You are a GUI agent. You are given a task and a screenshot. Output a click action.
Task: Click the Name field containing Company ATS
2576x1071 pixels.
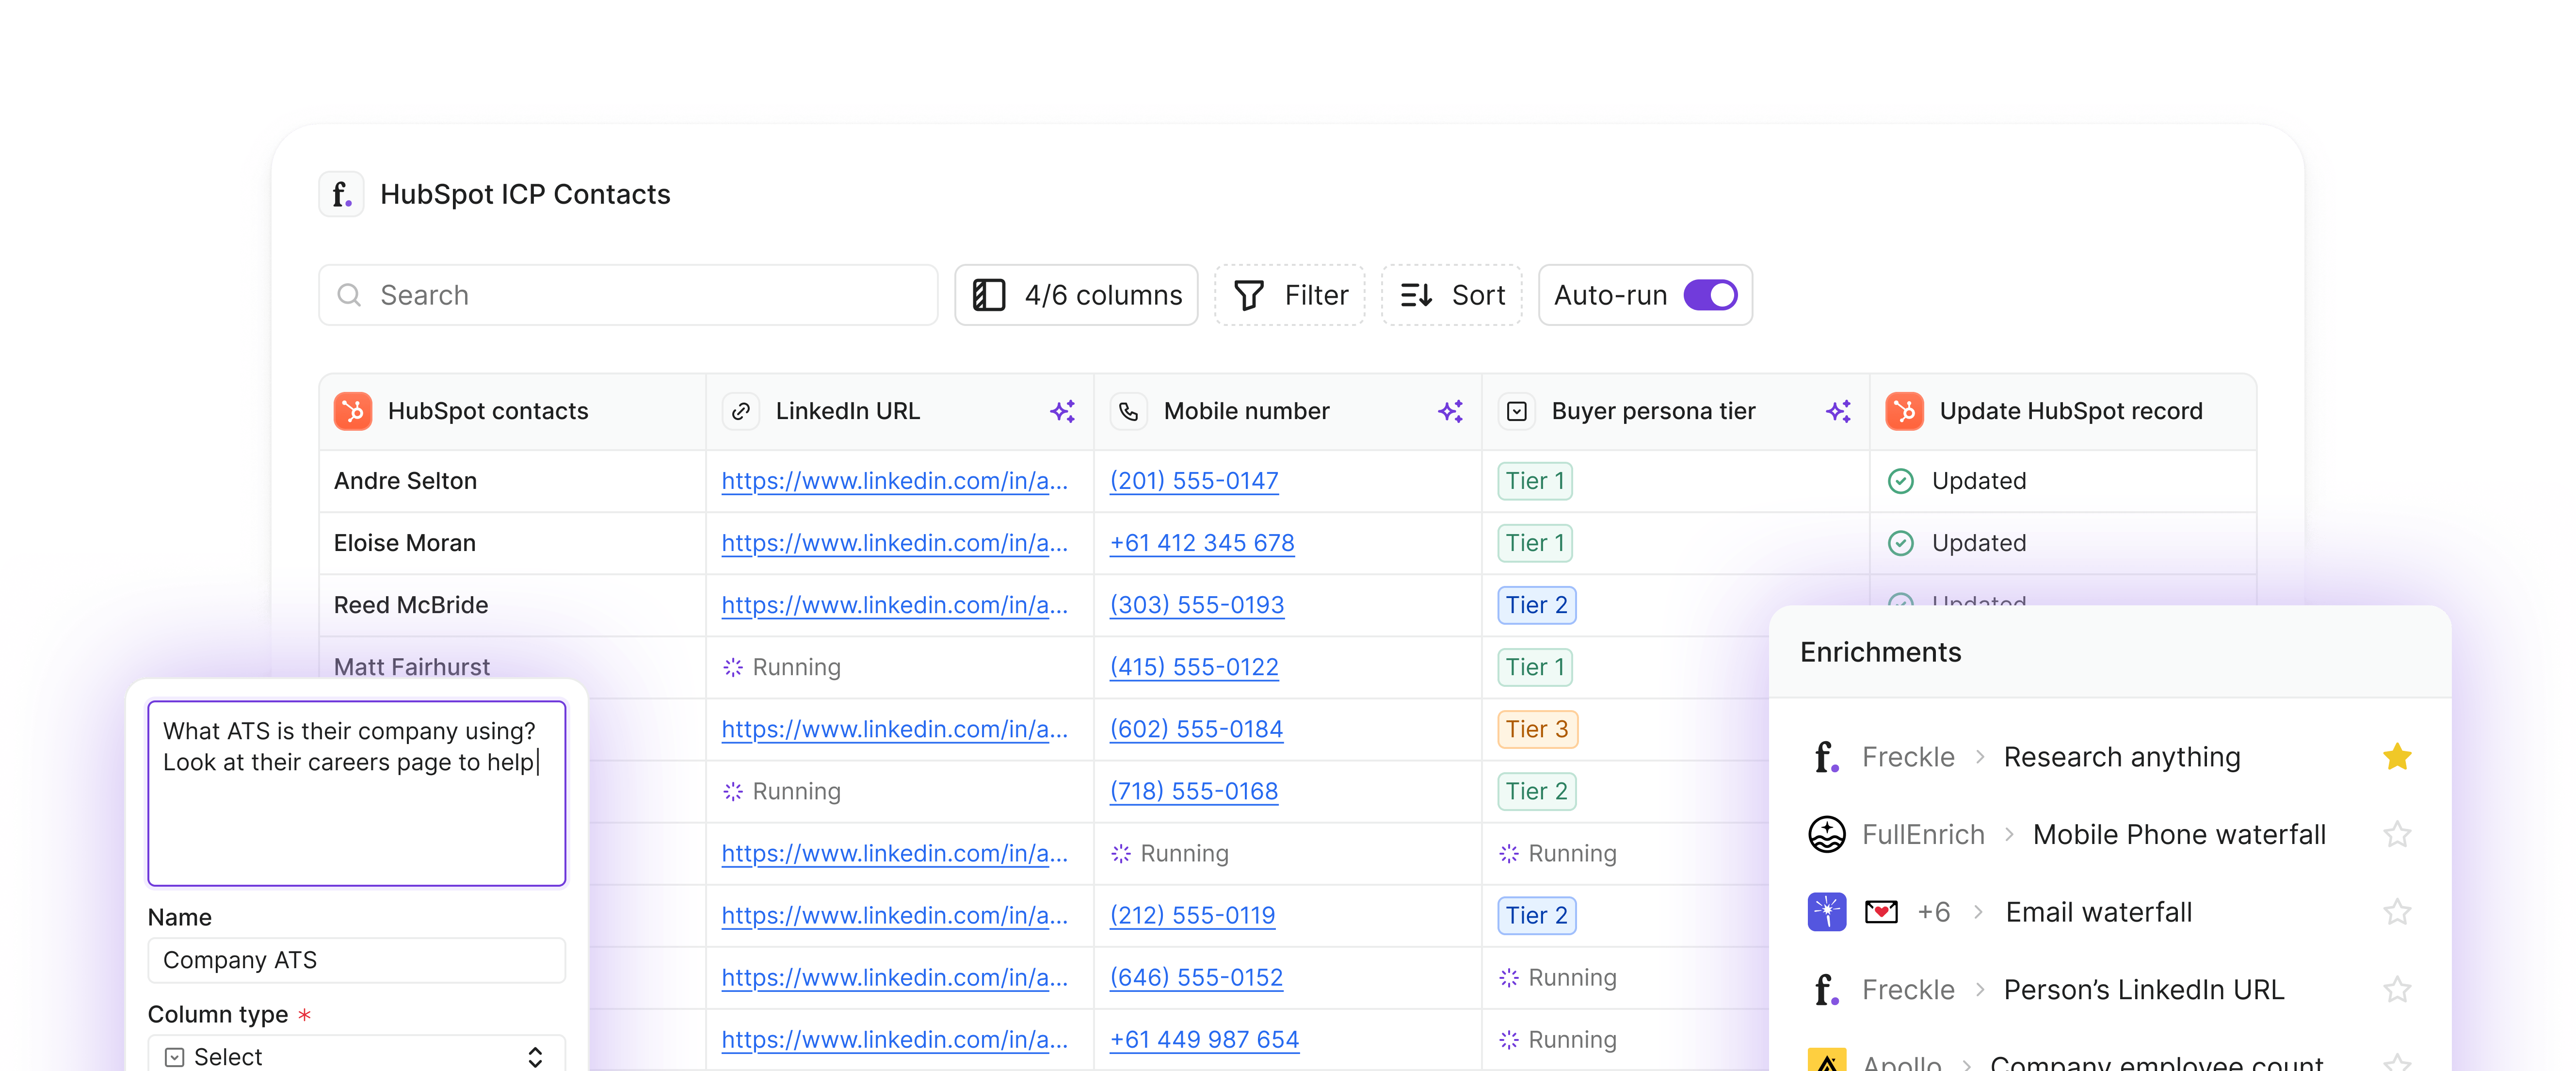pyautogui.click(x=356, y=960)
